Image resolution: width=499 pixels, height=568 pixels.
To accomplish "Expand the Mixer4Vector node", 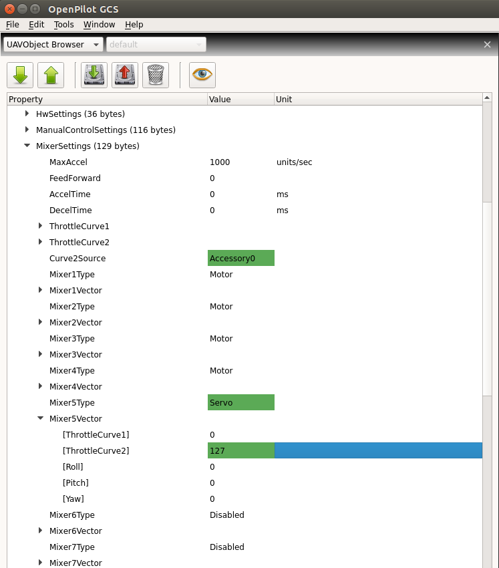I will point(40,386).
